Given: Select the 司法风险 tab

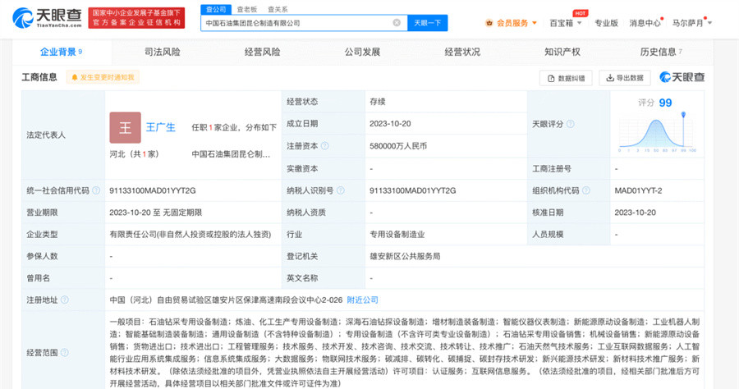Looking at the screenshot, I should click(162, 52).
